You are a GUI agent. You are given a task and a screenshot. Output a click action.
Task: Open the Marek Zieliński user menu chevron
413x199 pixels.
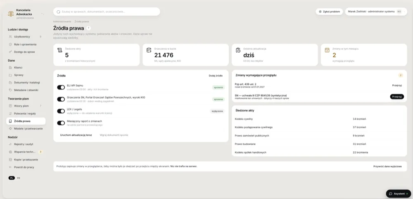[x=404, y=12]
